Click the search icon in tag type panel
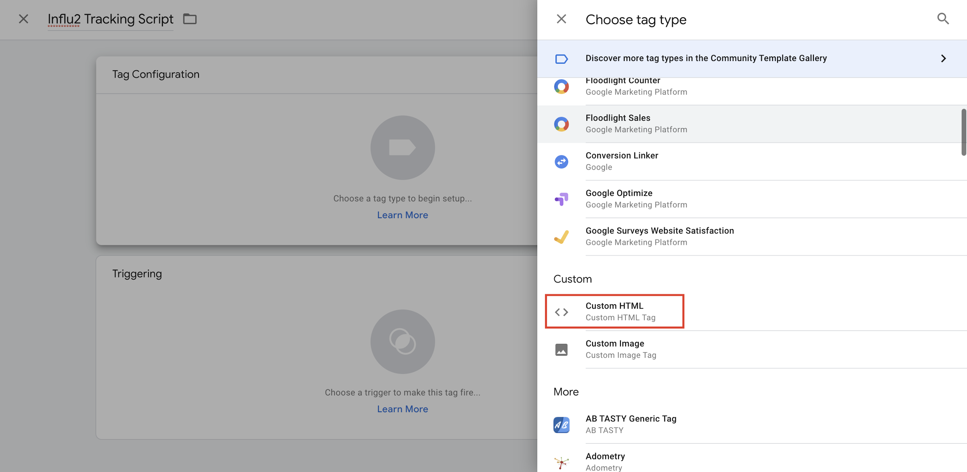The height and width of the screenshot is (472, 967). pos(943,19)
